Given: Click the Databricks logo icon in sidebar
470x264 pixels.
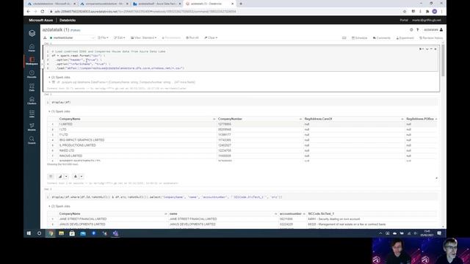Looking at the screenshot, I should pyautogui.click(x=32, y=33).
